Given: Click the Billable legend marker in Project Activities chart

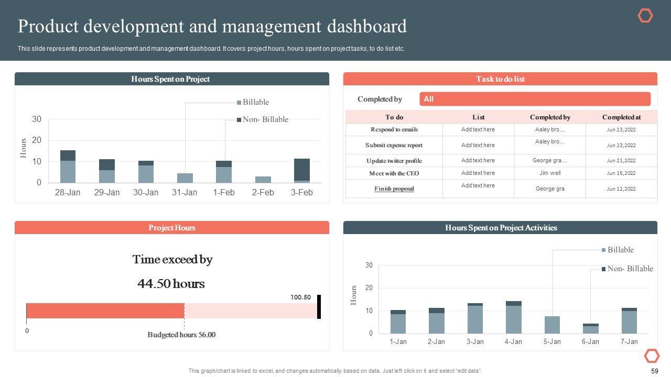Looking at the screenshot, I should coord(604,250).
